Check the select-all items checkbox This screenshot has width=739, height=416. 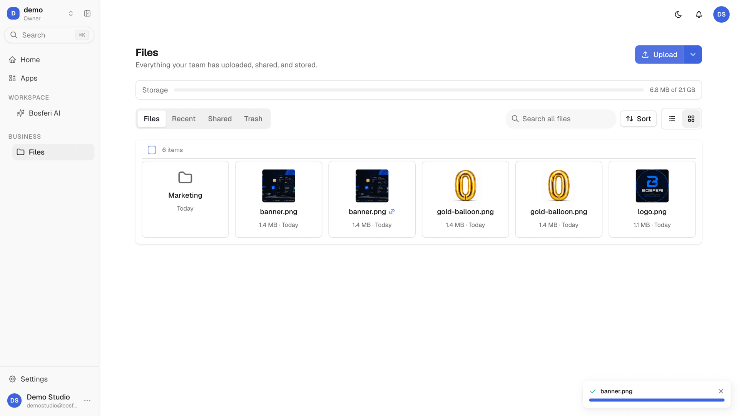152,150
